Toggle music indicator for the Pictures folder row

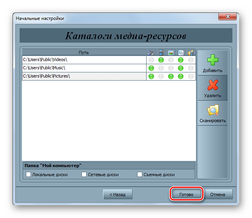pos(151,76)
